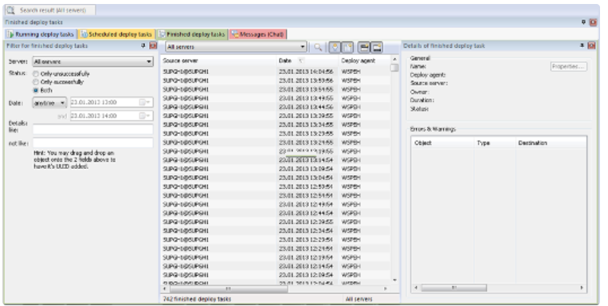Click the task list scroll up arrow
Screen dimensions: 608x306
tap(394, 59)
